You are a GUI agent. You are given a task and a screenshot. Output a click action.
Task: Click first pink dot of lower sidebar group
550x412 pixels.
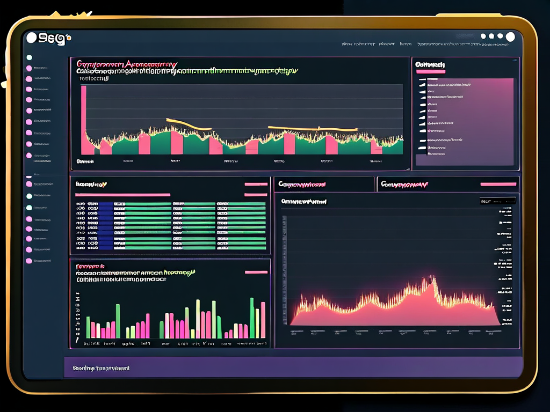point(29,184)
